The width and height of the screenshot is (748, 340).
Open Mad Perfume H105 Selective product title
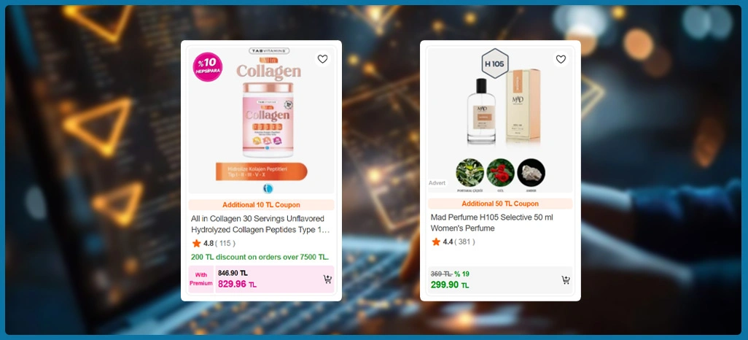tap(492, 223)
